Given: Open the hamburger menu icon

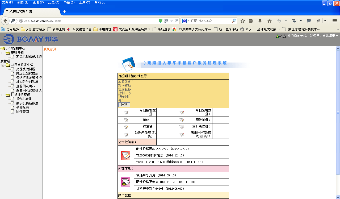Looking at the screenshot, I should click(x=335, y=21).
